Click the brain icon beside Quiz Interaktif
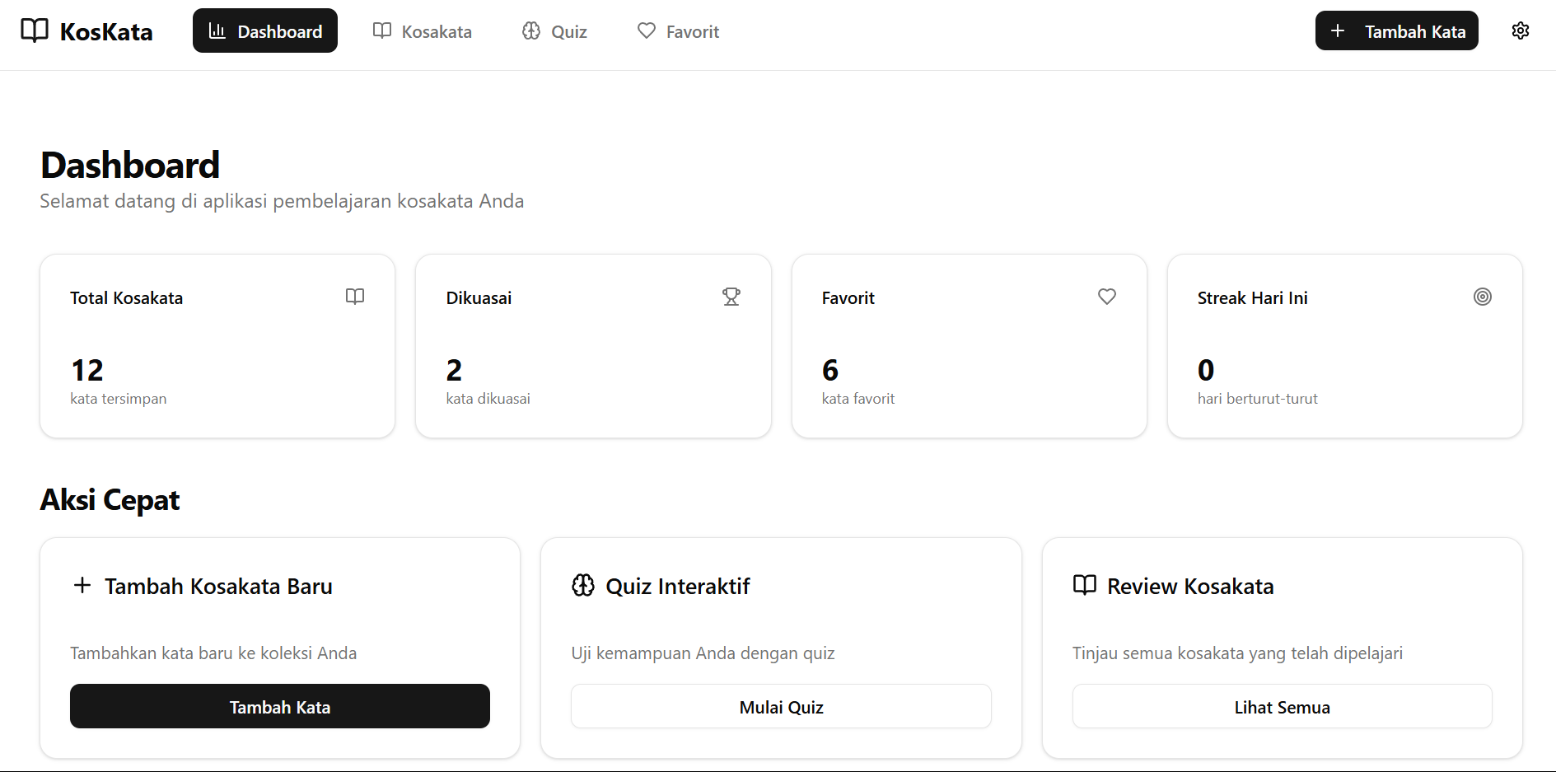 coord(583,586)
